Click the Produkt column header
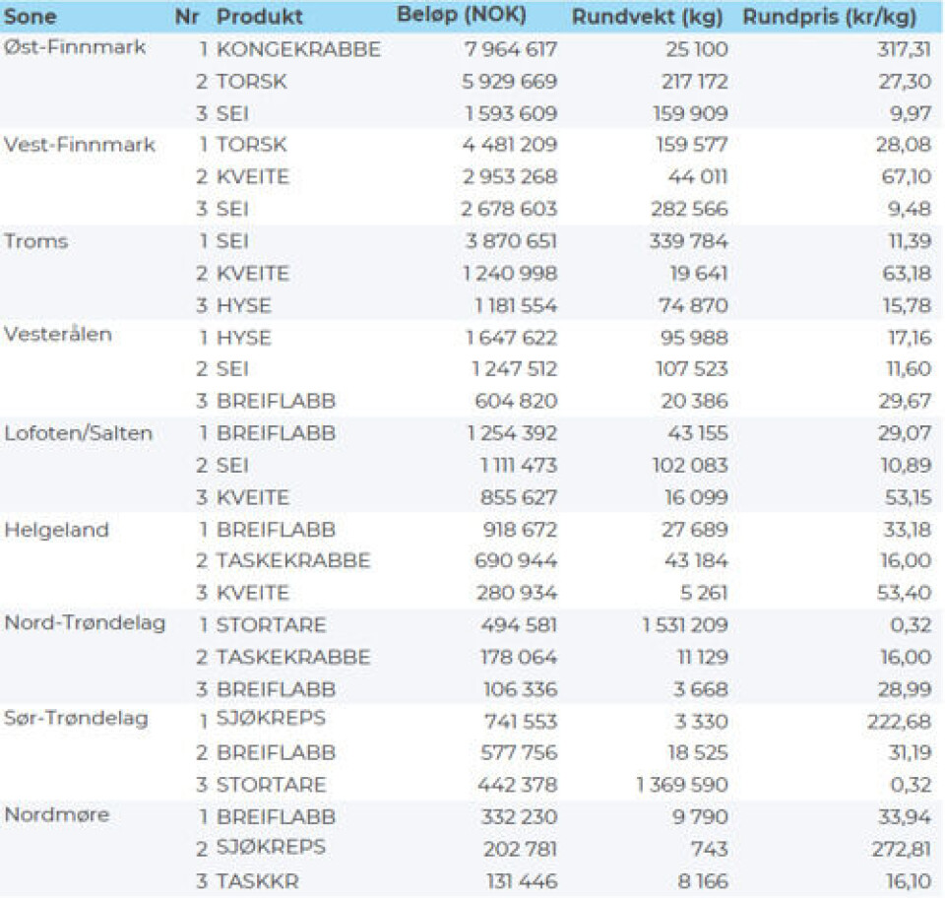Viewport: 945px width, 898px height. coord(260,18)
